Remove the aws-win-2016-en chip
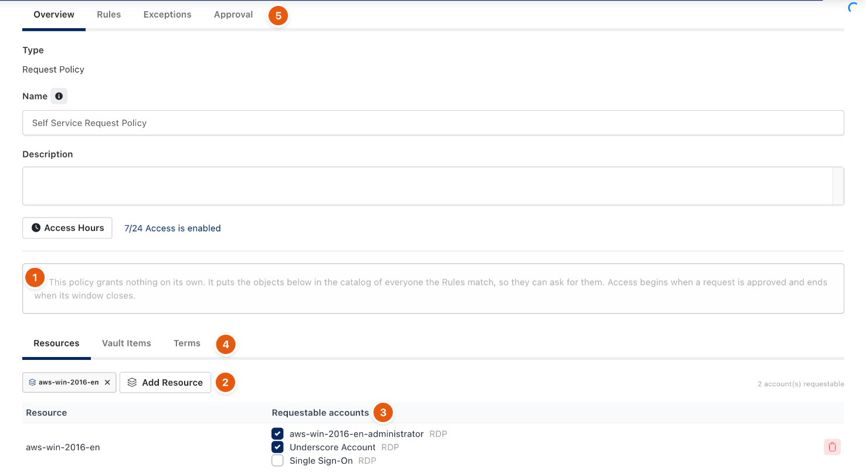Image resolution: width=866 pixels, height=476 pixels. pos(107,382)
